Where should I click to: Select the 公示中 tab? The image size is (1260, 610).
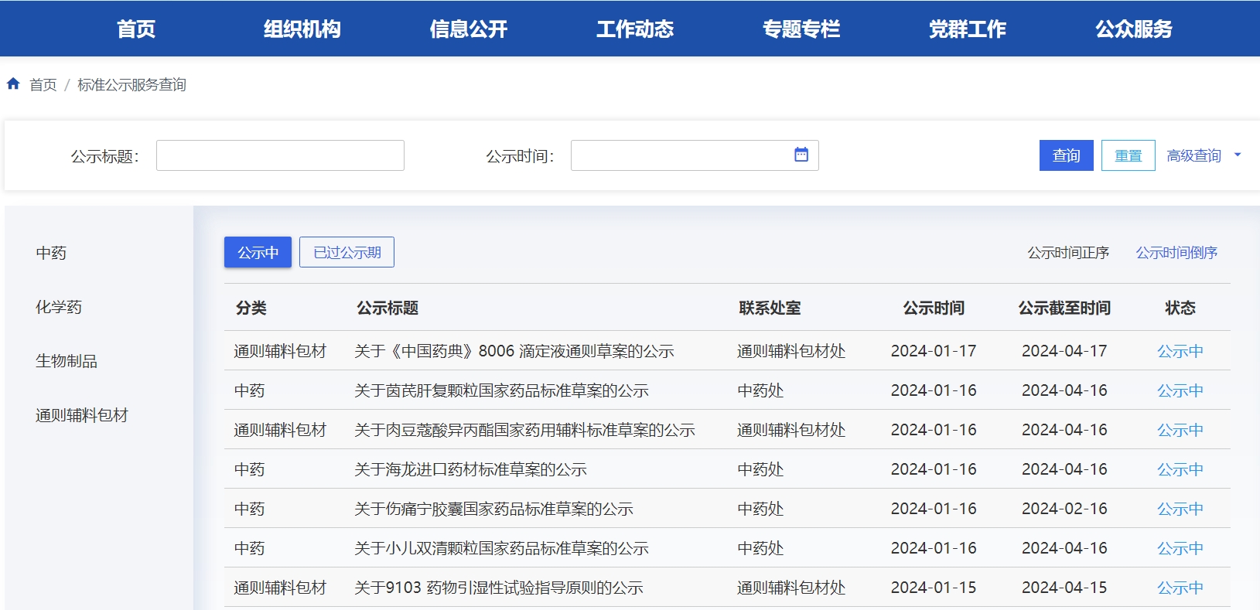point(258,252)
